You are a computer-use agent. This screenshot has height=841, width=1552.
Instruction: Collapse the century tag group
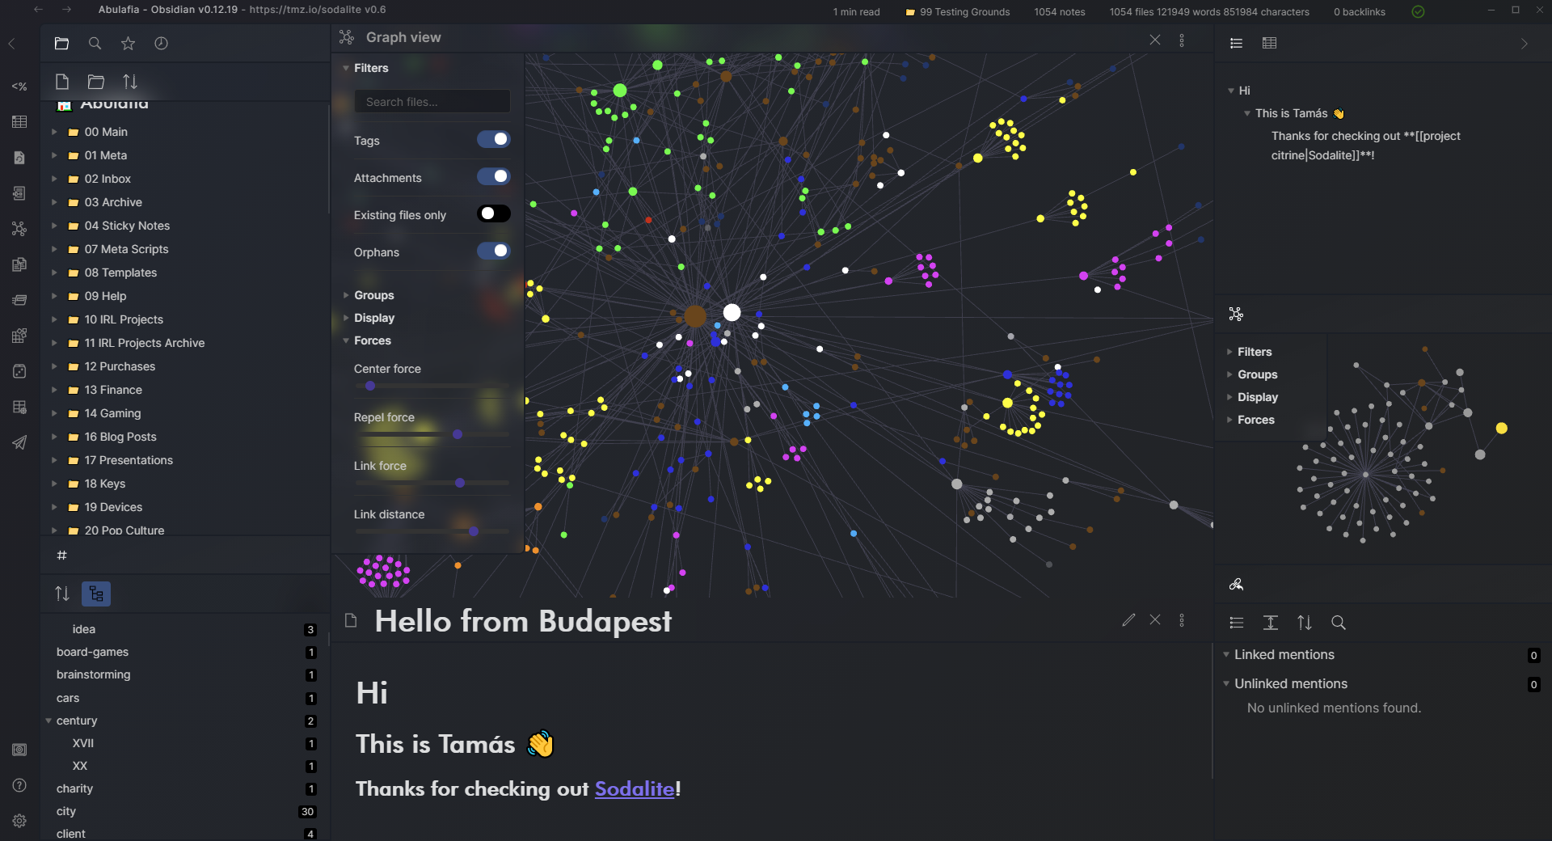click(x=48, y=721)
